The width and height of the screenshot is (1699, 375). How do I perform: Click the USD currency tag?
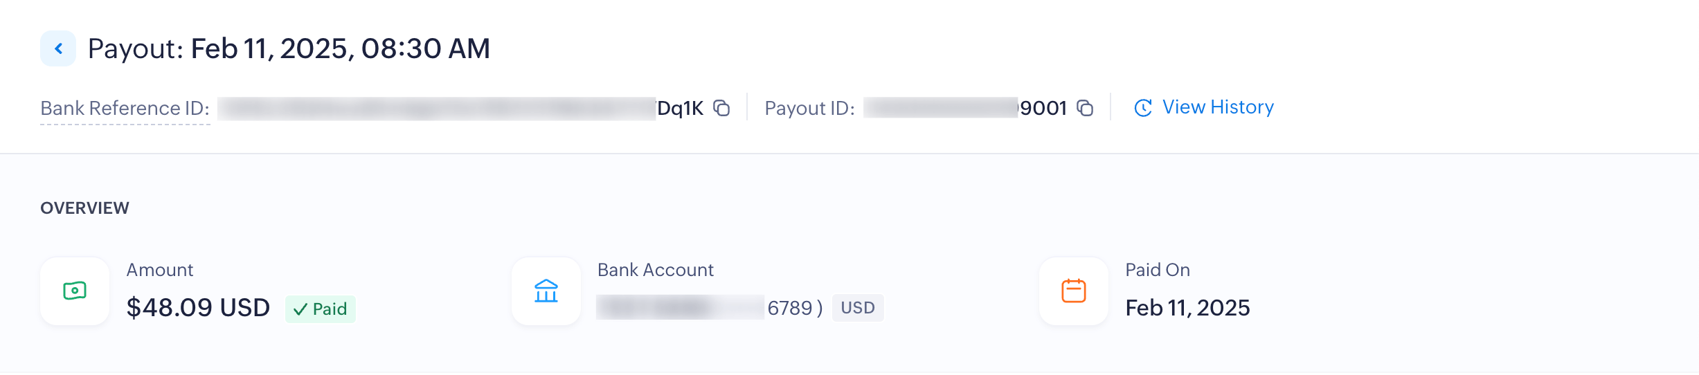click(857, 308)
